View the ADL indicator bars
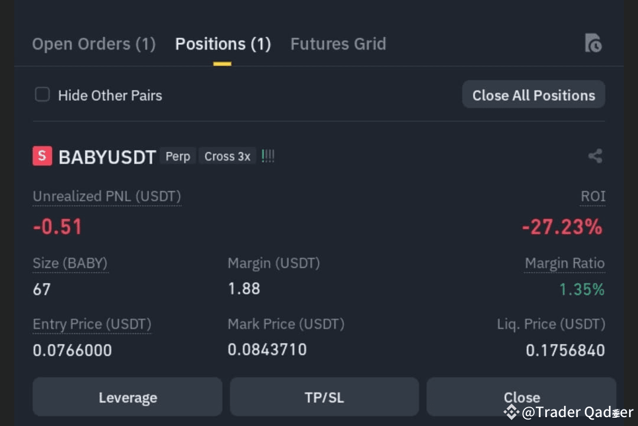The height and width of the screenshot is (426, 638). (x=268, y=155)
